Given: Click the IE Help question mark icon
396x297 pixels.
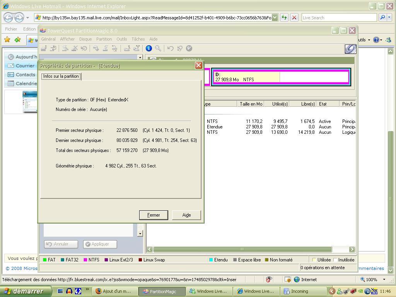Looking at the screenshot, I should (x=376, y=40).
